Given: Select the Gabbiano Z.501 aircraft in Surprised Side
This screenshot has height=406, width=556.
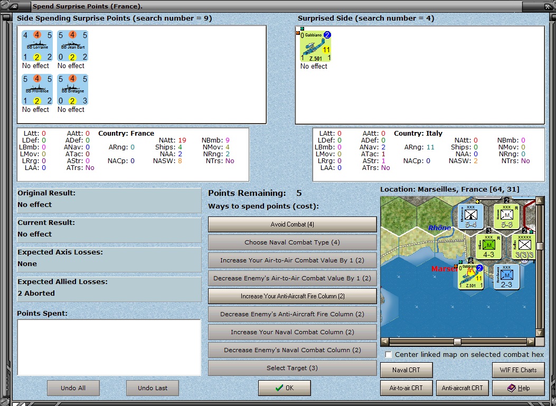Looking at the screenshot, I should (315, 46).
